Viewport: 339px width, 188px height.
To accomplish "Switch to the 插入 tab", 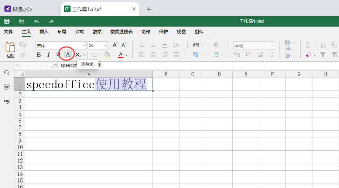I will [x=44, y=32].
